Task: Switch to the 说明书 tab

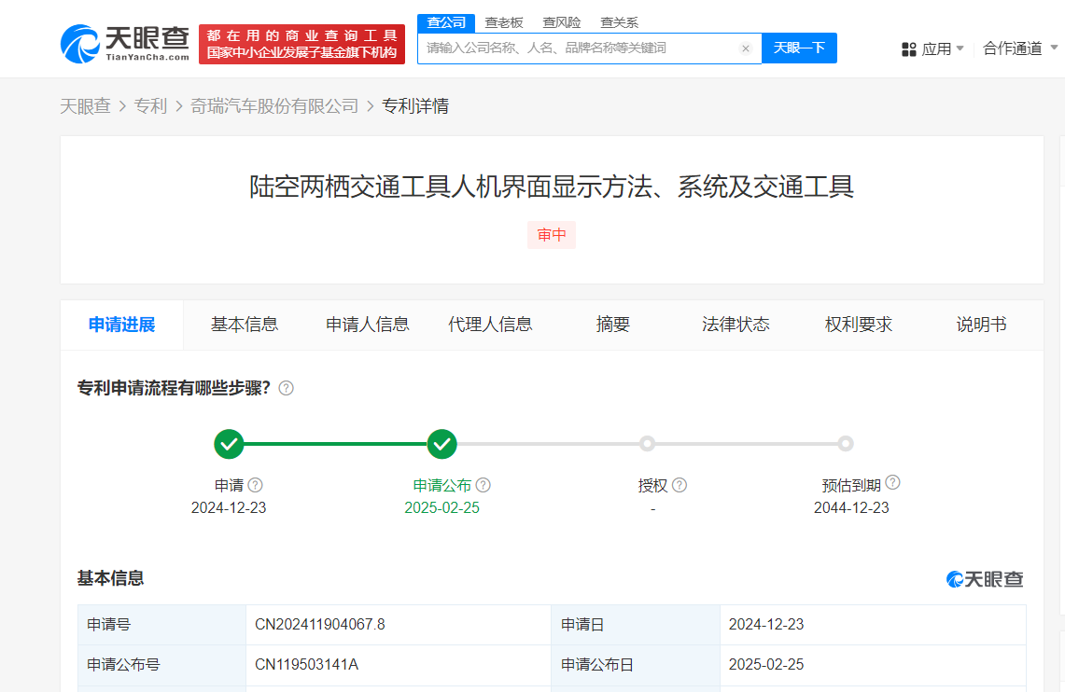Action: tap(981, 325)
